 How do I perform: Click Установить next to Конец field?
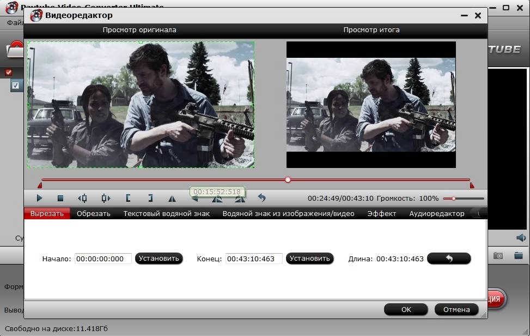point(309,259)
